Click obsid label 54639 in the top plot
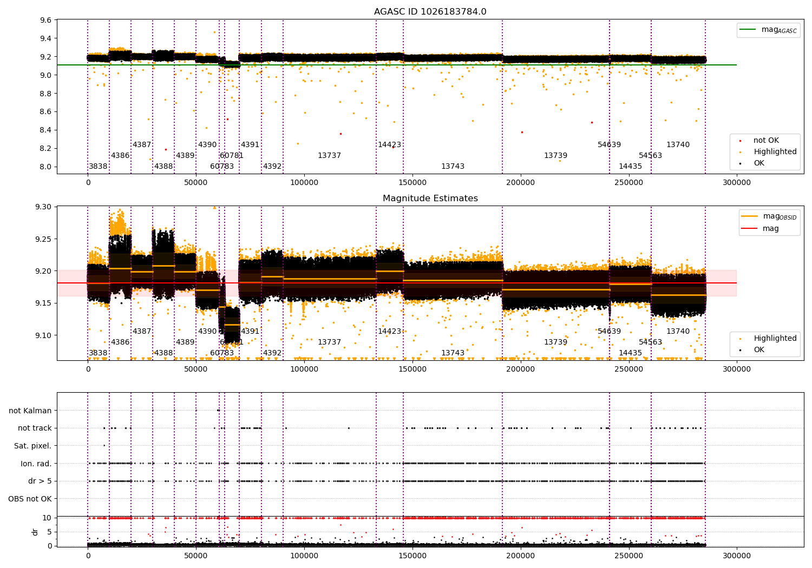This screenshot has height=568, width=812. (x=609, y=144)
